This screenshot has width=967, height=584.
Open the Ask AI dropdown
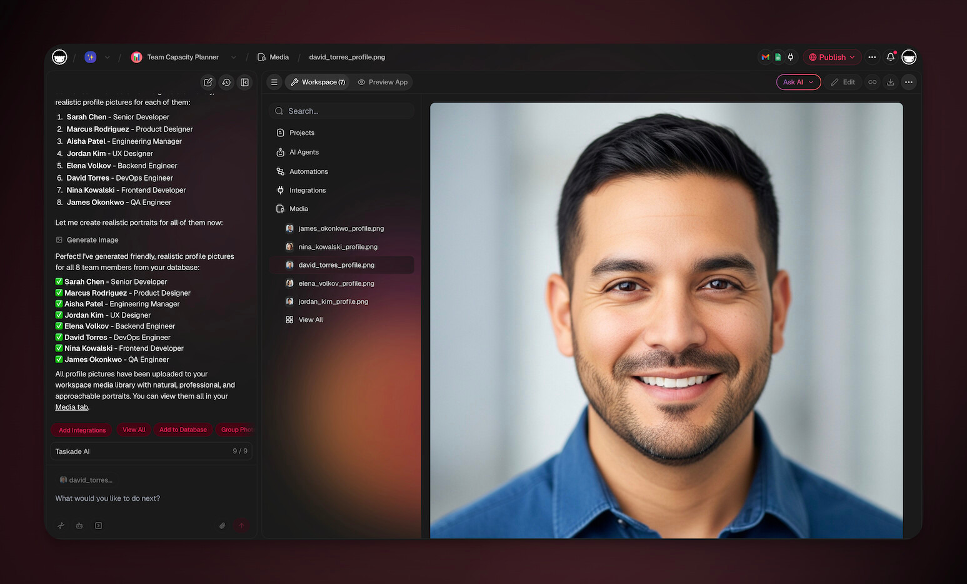[x=798, y=83]
